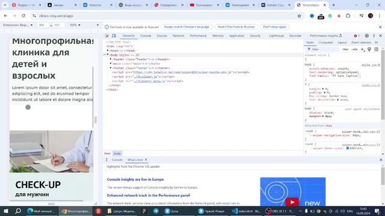Play the What's new YouTube video
This screenshot has height=216, width=385.
292,202
